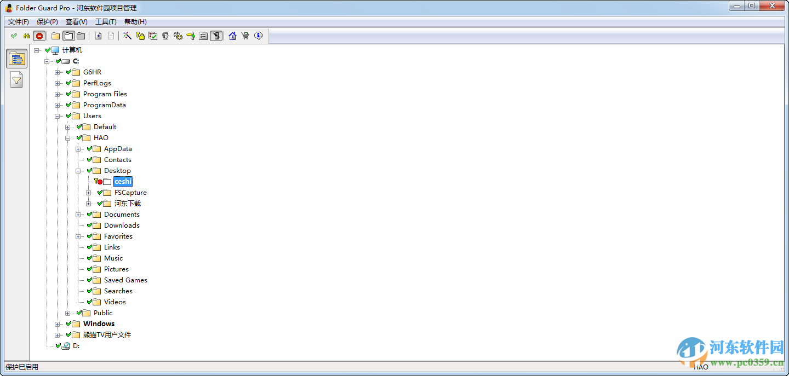Open the 文件(F) menu

[x=19, y=22]
